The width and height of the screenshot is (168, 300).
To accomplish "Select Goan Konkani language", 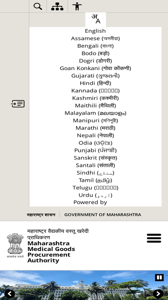I will click(x=95, y=68).
